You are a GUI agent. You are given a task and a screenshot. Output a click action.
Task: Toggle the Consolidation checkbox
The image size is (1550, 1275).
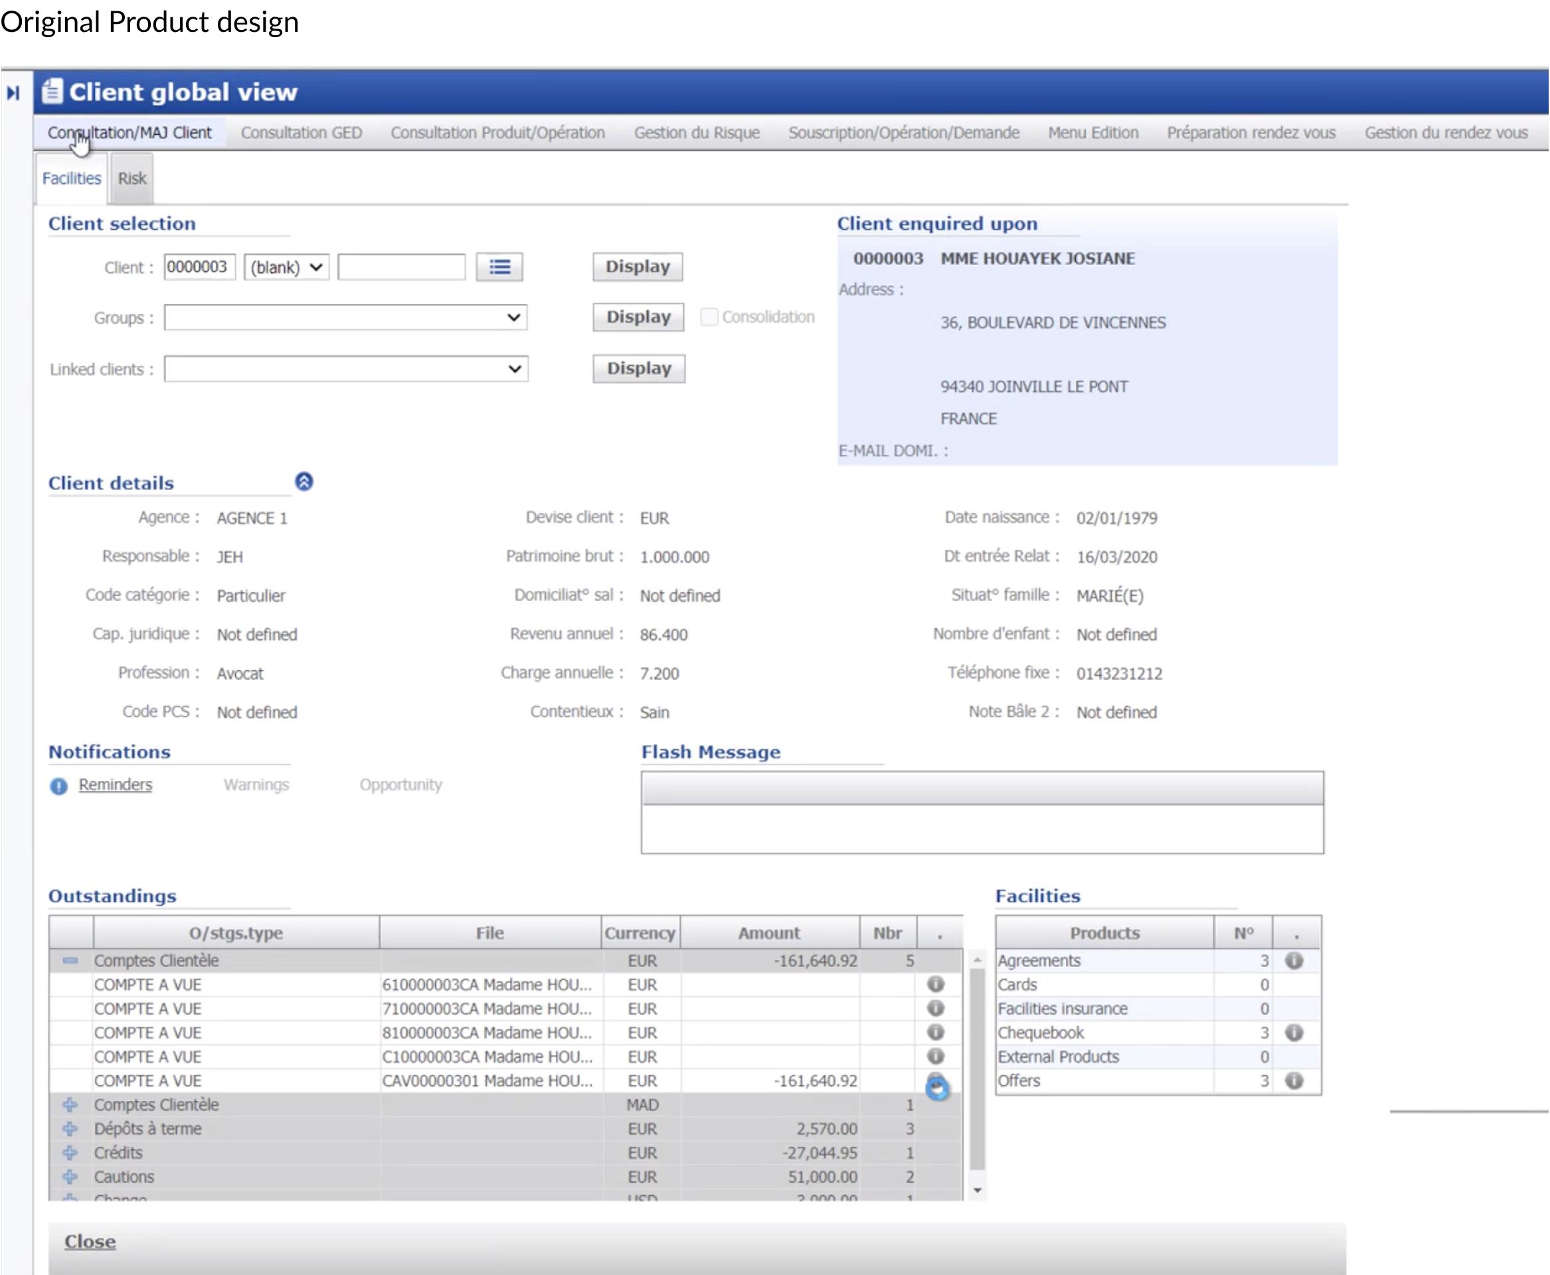pos(709,317)
